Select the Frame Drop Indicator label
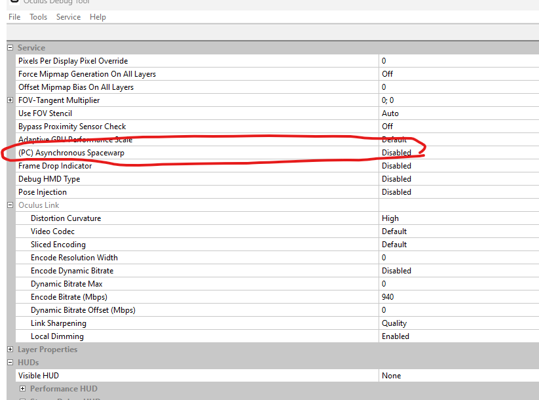The width and height of the screenshot is (539, 400). click(55, 166)
